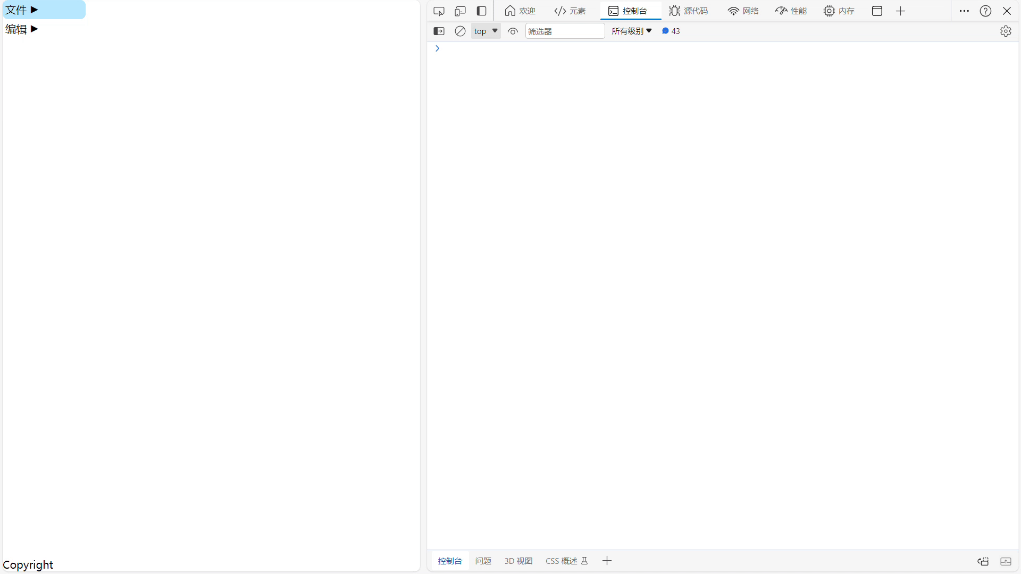This screenshot has height=574, width=1021.
Task: Open the DevTools help question mark icon
Action: point(985,11)
